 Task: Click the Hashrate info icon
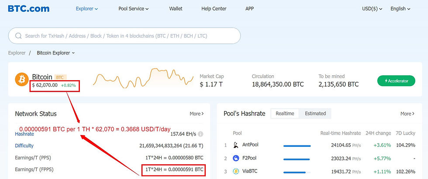coord(200,134)
